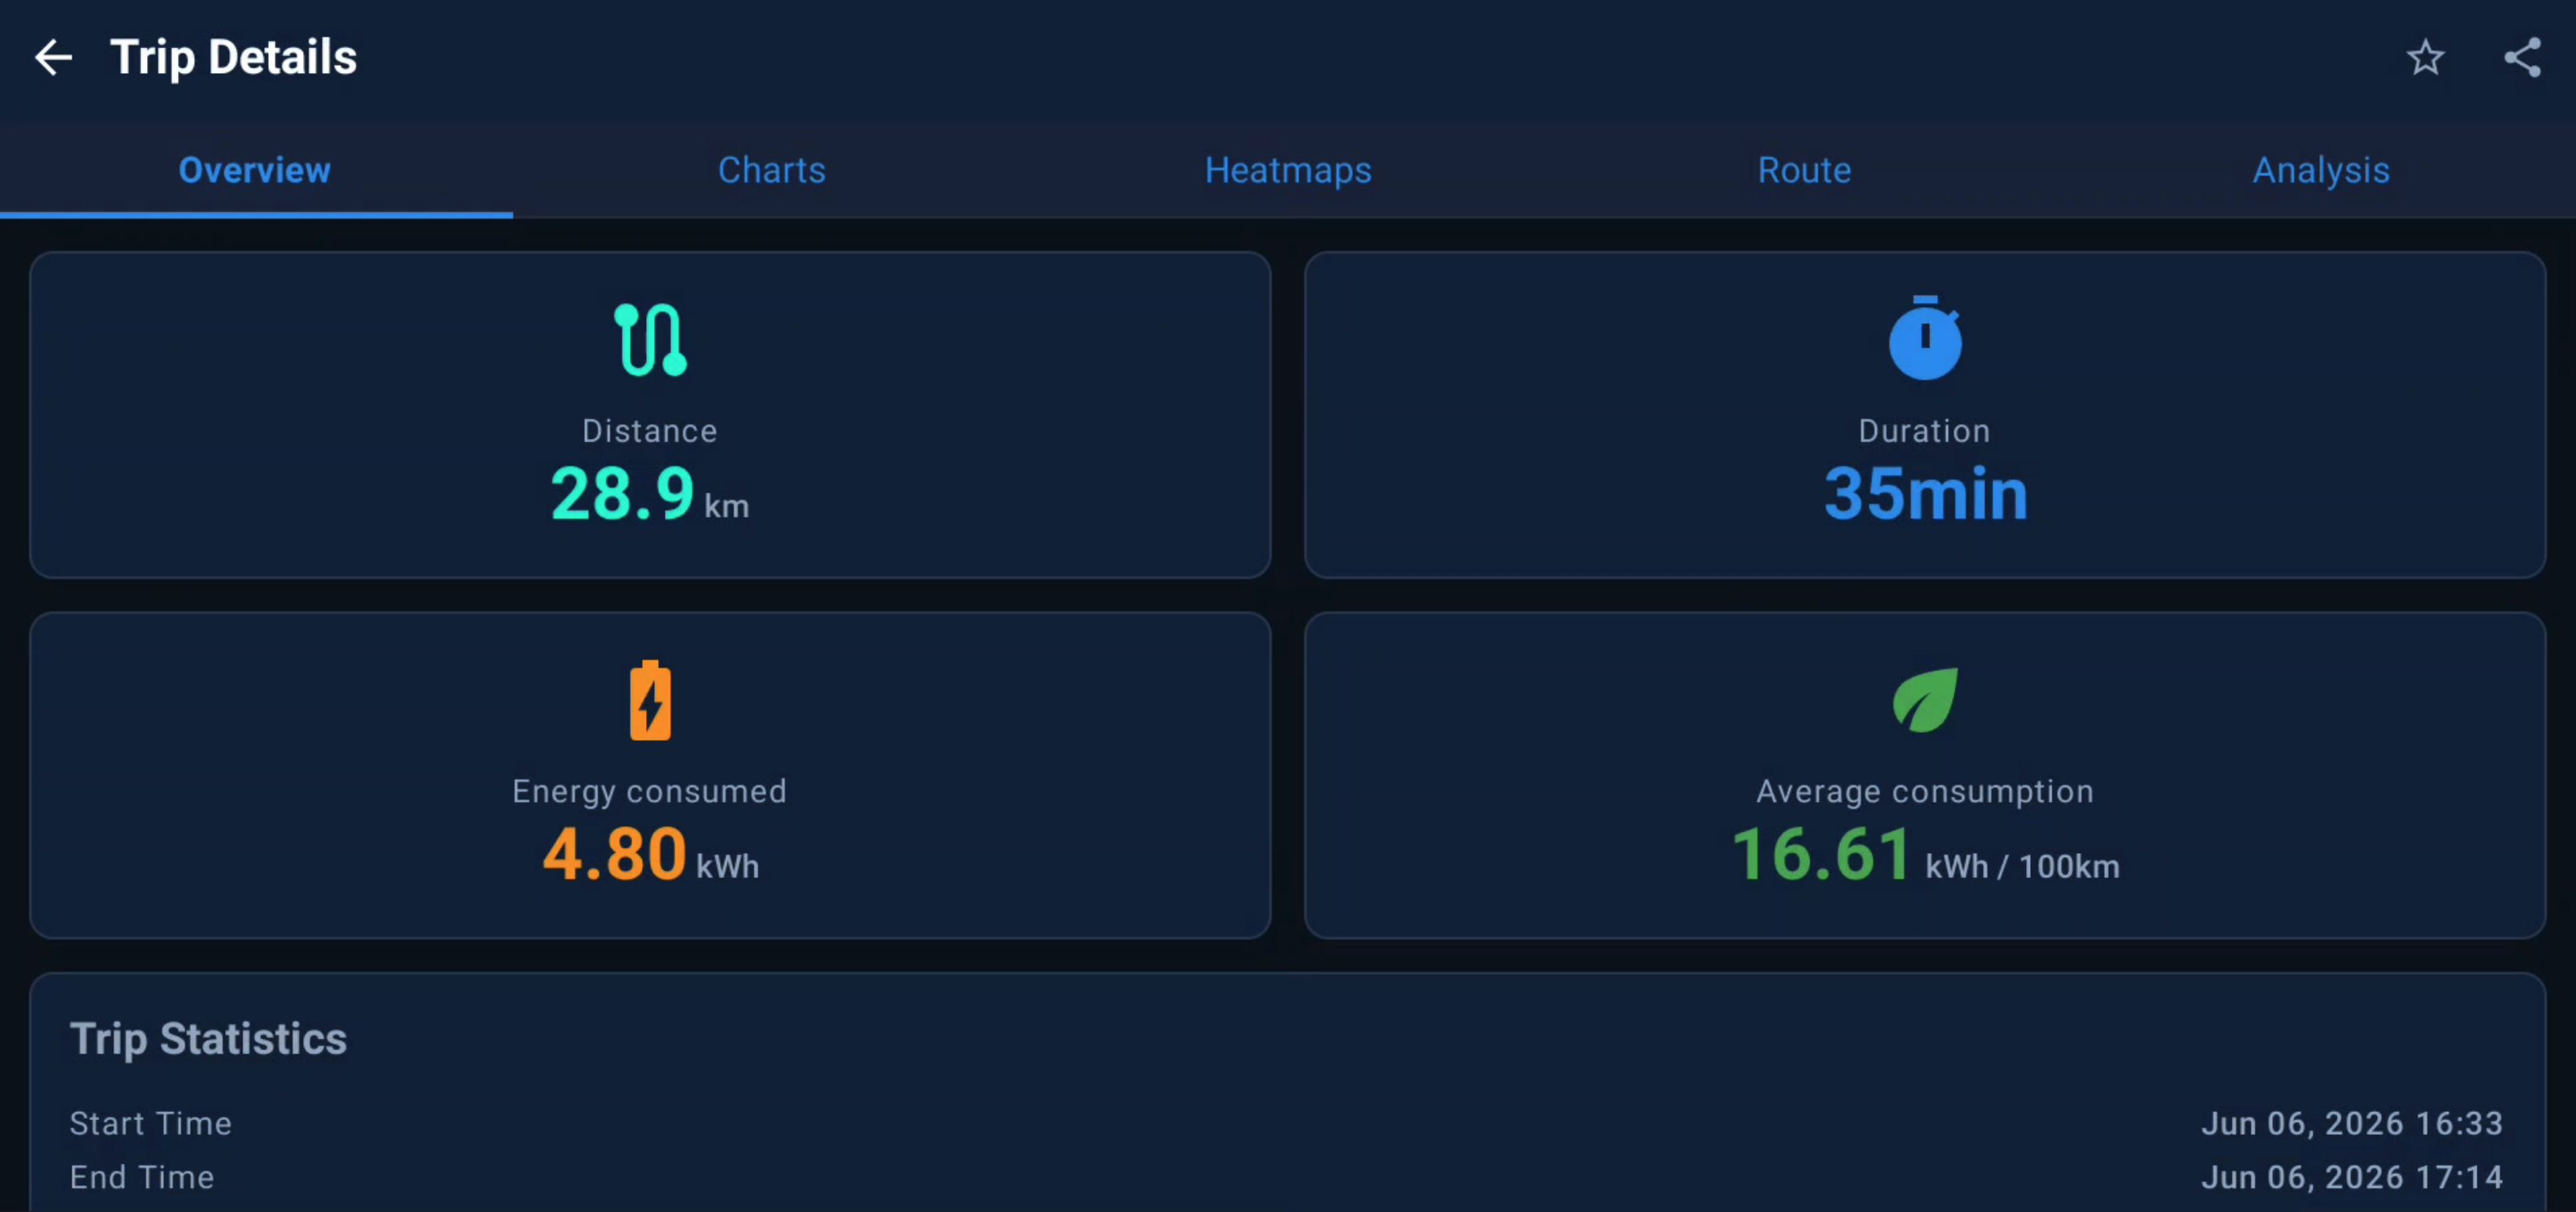Click the Trip Statistics heading
Viewport: 2576px width, 1212px height.
point(208,1039)
